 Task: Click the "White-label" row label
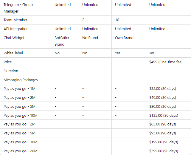click(13, 53)
